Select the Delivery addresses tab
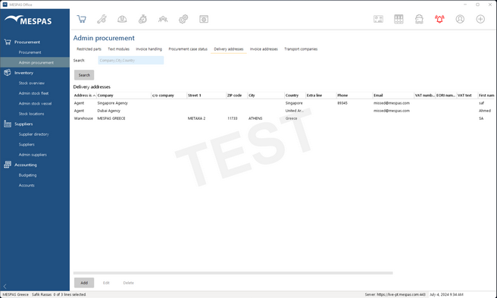 click(x=229, y=49)
